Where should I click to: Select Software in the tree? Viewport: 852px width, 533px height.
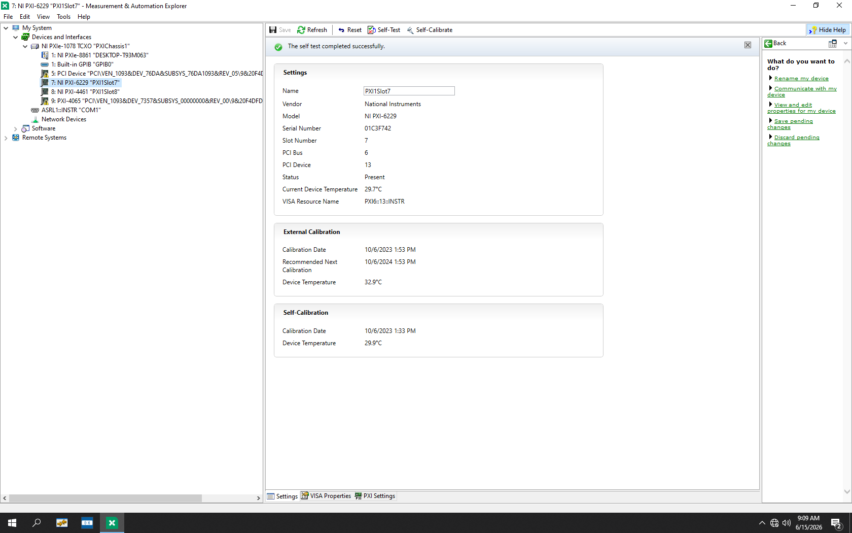click(44, 128)
